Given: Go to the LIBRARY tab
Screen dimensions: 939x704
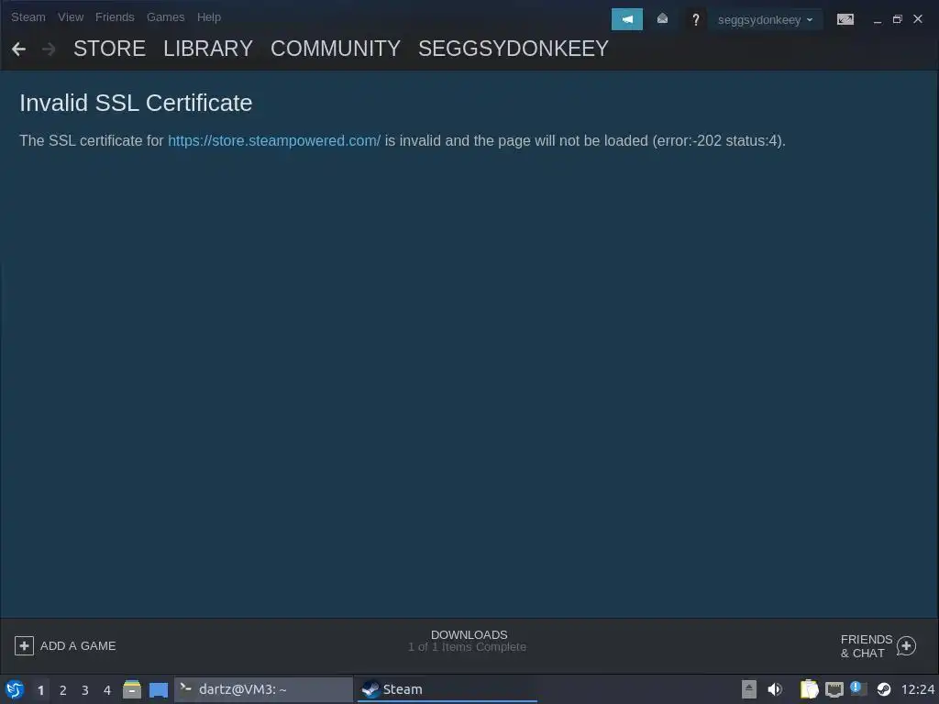Looking at the screenshot, I should [208, 49].
